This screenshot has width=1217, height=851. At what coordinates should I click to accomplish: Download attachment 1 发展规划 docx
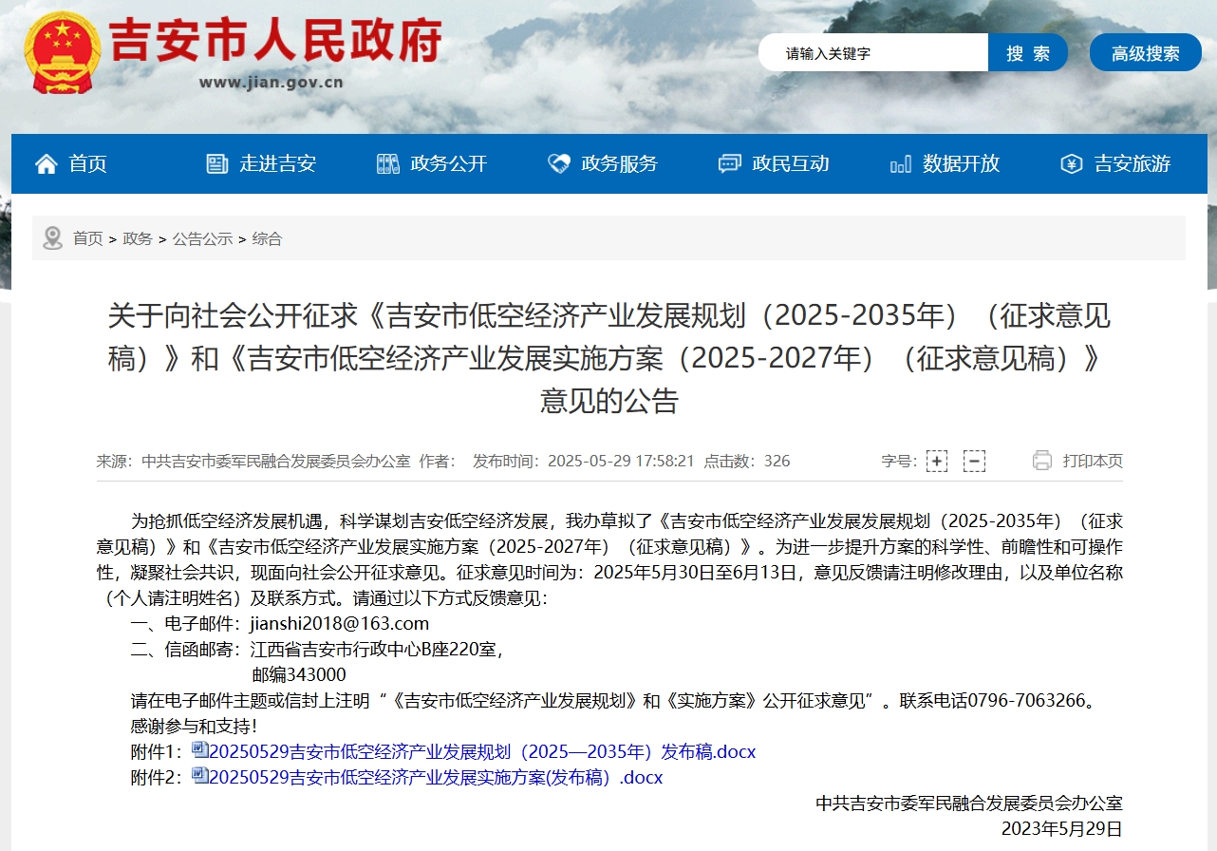pos(481,752)
